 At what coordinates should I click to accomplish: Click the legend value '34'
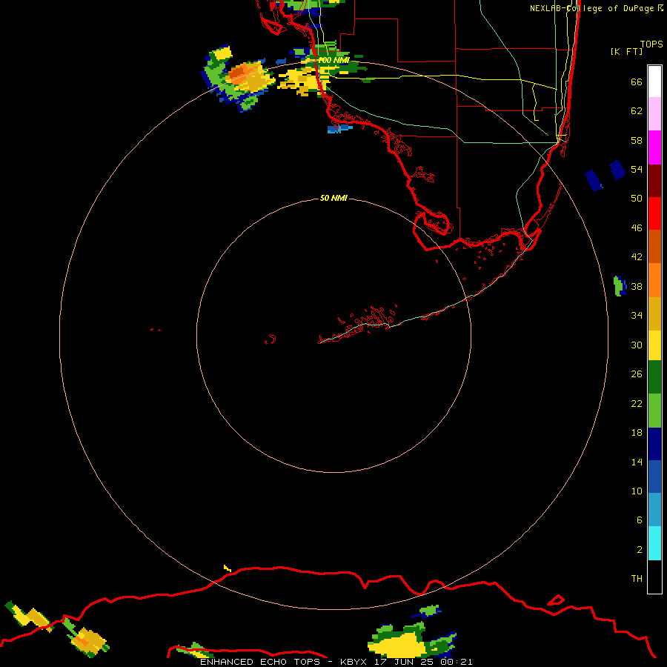[x=637, y=315]
